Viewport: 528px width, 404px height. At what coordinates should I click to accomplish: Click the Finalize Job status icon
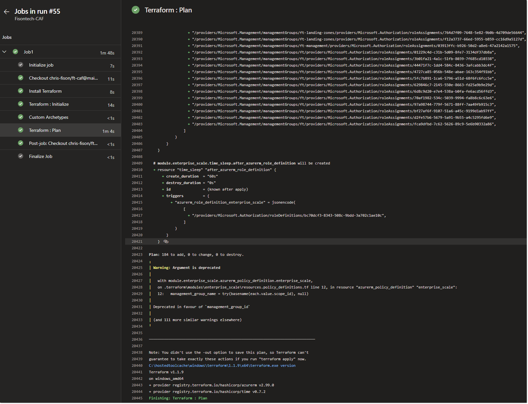(x=21, y=156)
